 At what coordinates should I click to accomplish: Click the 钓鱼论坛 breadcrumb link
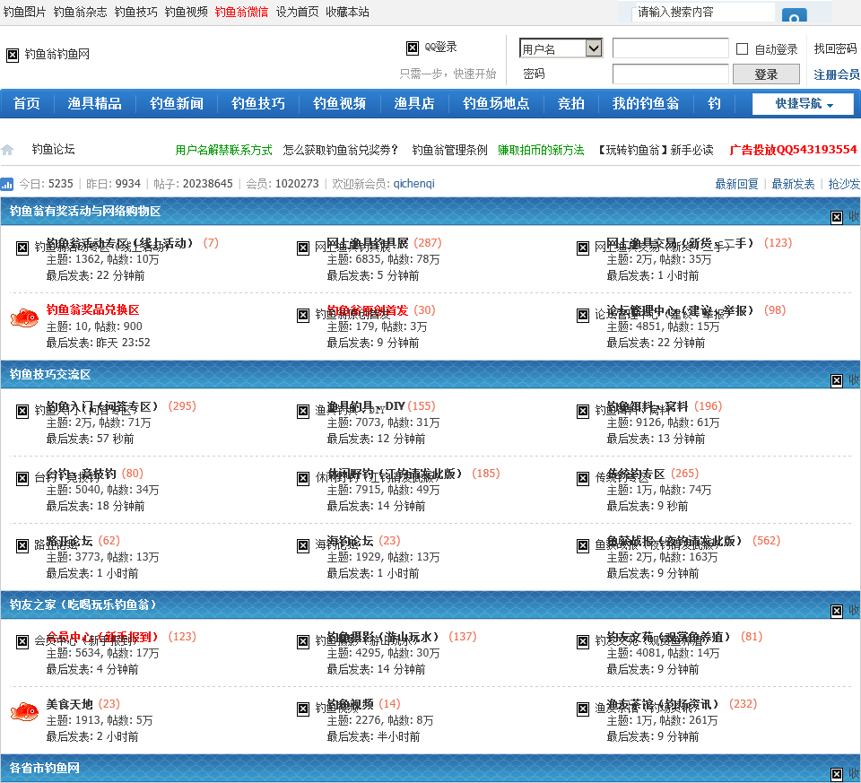click(x=53, y=150)
